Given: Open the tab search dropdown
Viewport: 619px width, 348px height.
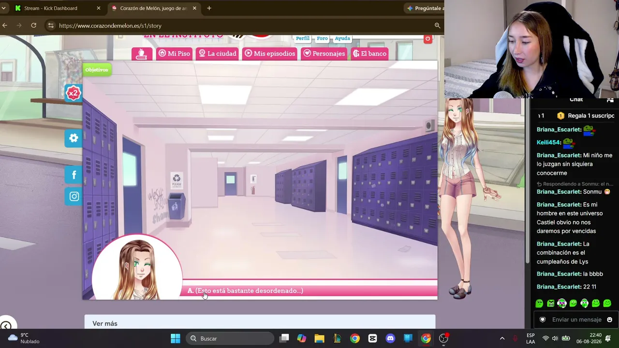Looking at the screenshot, I should coord(3,8).
